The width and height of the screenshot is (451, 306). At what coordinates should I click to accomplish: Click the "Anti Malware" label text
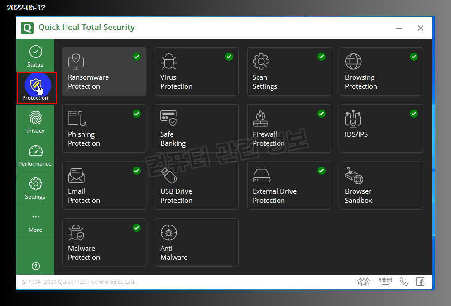[174, 253]
